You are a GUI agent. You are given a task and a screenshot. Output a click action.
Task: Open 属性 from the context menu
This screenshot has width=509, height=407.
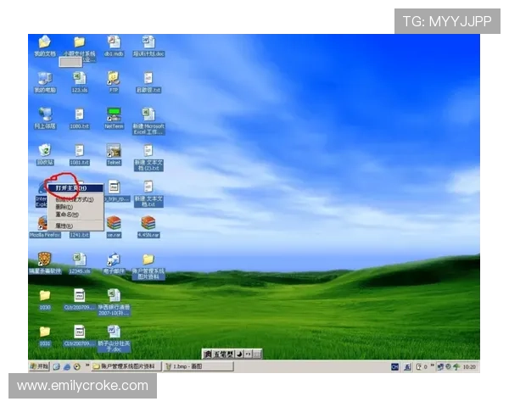click(65, 225)
